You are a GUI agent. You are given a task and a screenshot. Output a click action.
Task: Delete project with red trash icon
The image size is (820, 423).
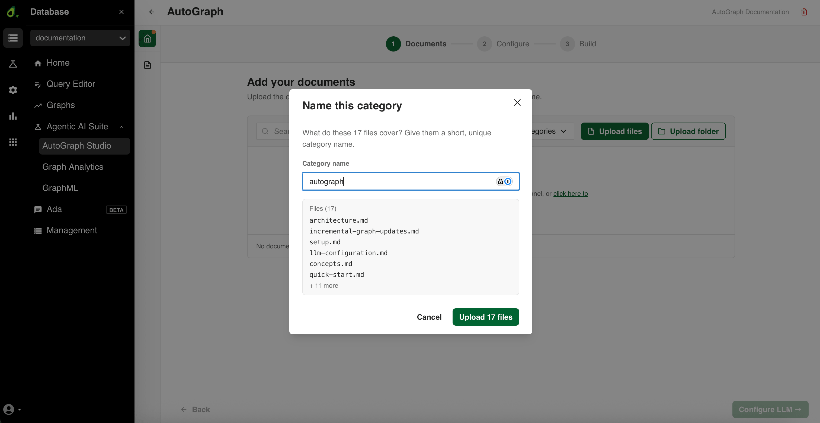[804, 12]
